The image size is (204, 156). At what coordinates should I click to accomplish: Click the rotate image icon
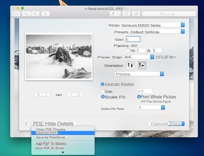[x=126, y=14]
